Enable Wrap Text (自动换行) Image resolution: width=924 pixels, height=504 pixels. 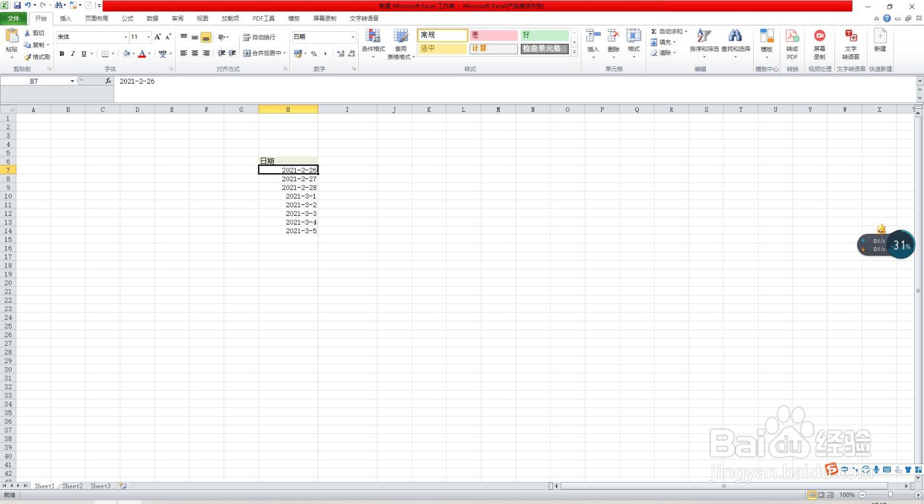click(259, 37)
